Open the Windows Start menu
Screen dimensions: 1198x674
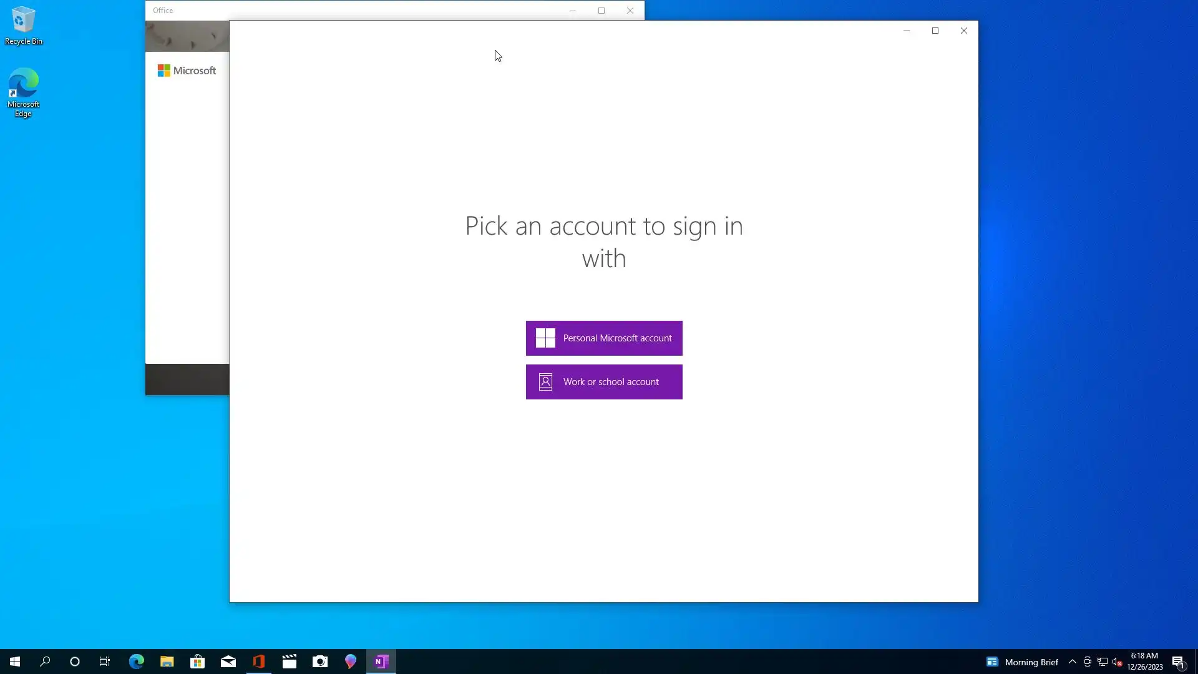(x=15, y=662)
